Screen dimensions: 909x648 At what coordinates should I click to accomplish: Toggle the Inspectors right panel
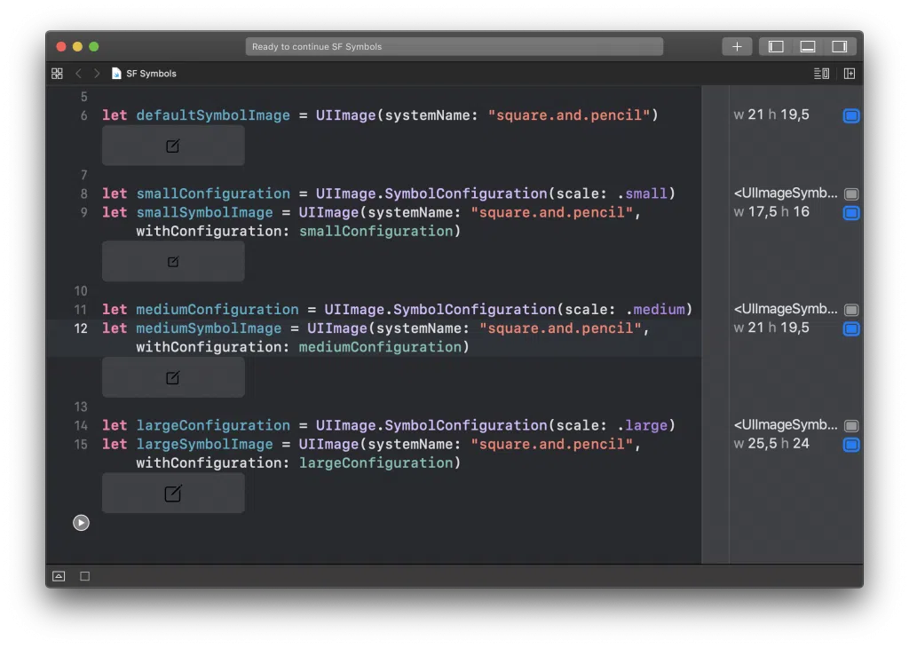[x=840, y=46]
